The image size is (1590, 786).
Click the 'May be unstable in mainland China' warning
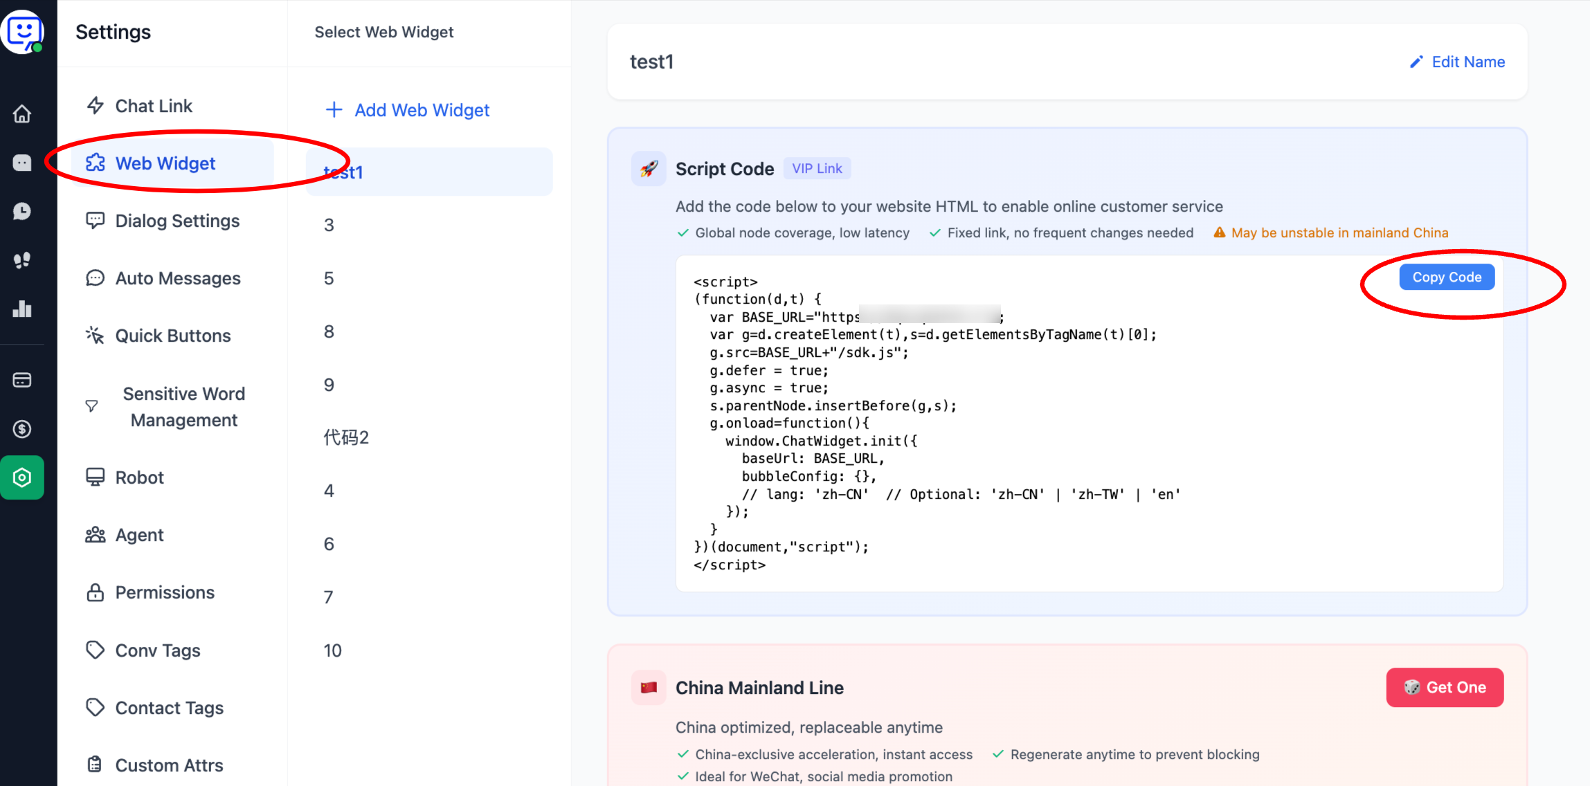pos(1331,232)
